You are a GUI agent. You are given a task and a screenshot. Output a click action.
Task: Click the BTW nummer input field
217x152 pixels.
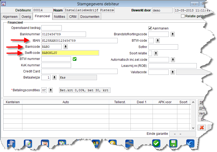click(x=56, y=59)
